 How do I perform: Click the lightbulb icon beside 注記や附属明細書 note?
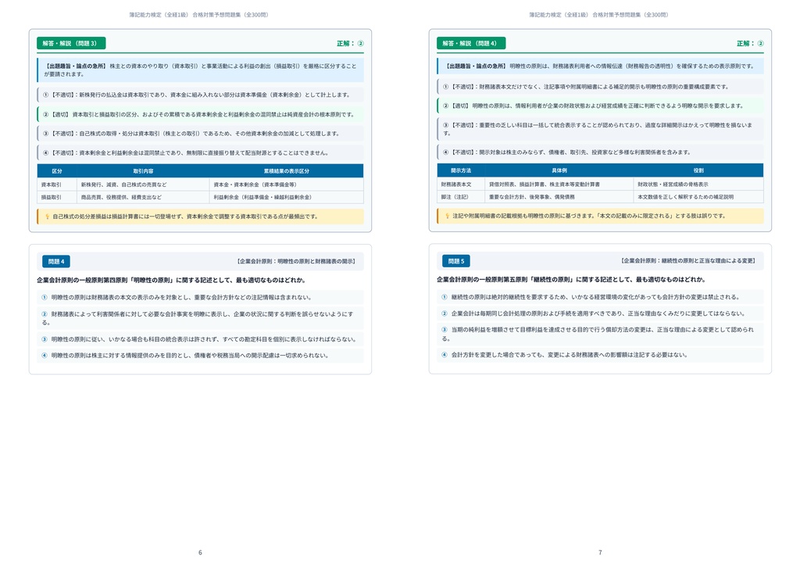[447, 216]
